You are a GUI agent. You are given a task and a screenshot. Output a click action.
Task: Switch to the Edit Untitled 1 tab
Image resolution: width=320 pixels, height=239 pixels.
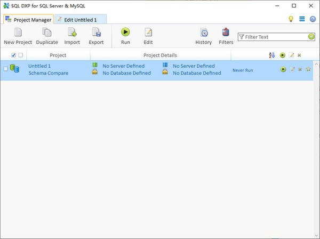pos(81,20)
